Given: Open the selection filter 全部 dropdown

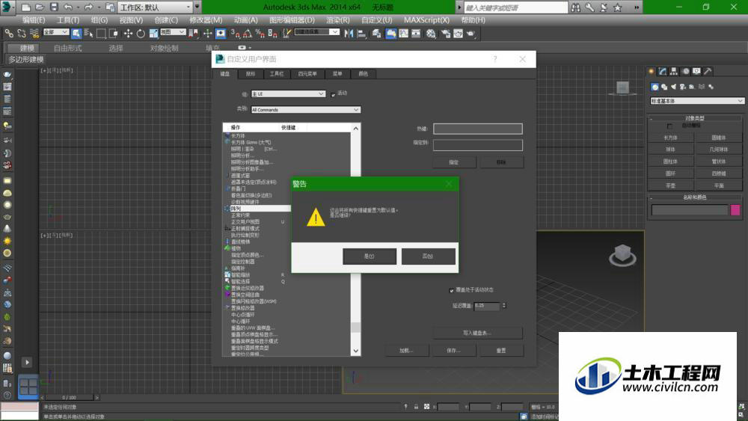Looking at the screenshot, I should (56, 32).
